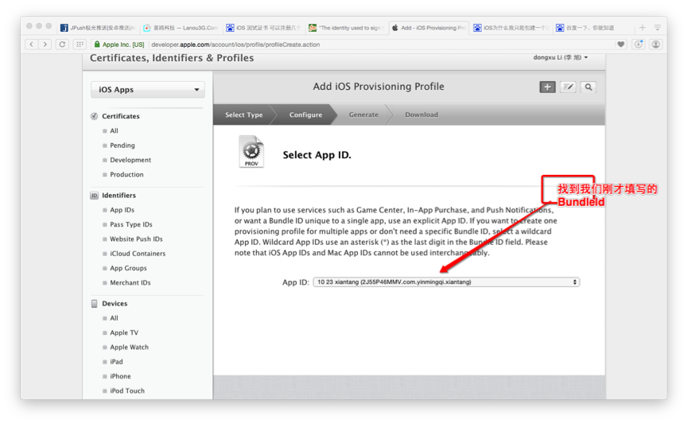The image size is (688, 424).
Task: Click the Download step
Action: 422,115
